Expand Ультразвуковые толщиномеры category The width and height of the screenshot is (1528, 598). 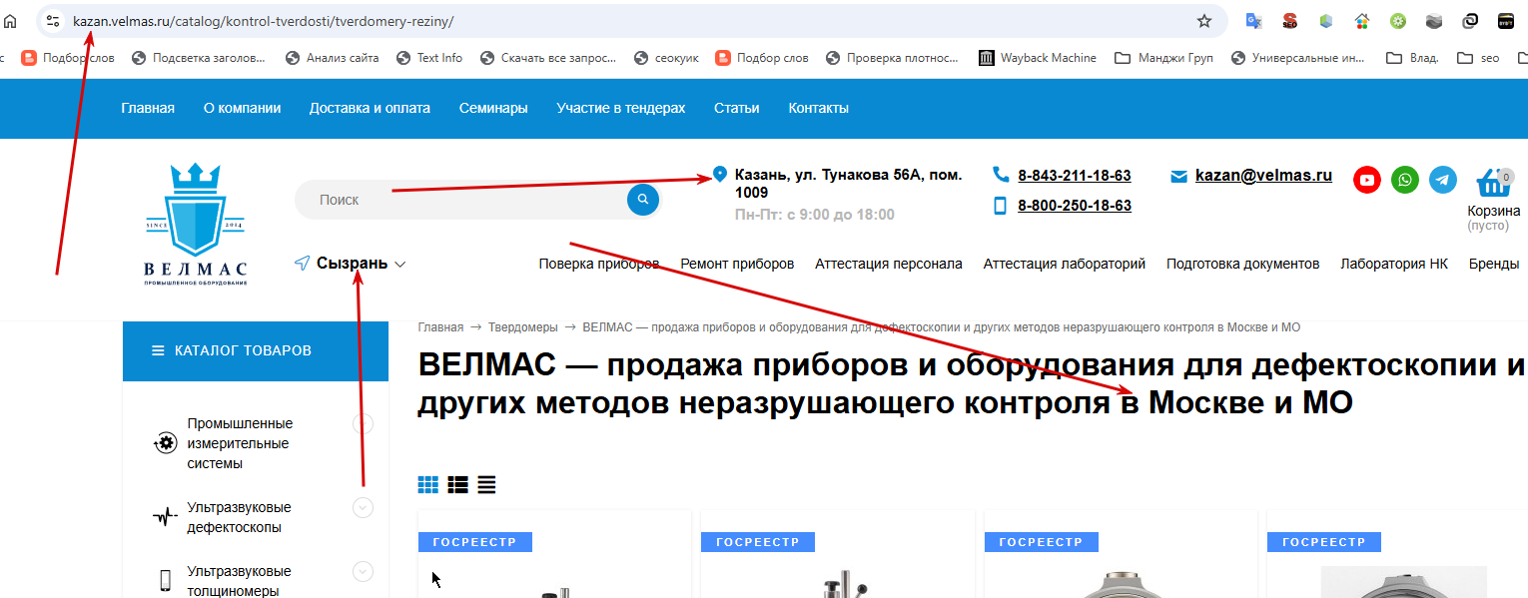tap(364, 572)
